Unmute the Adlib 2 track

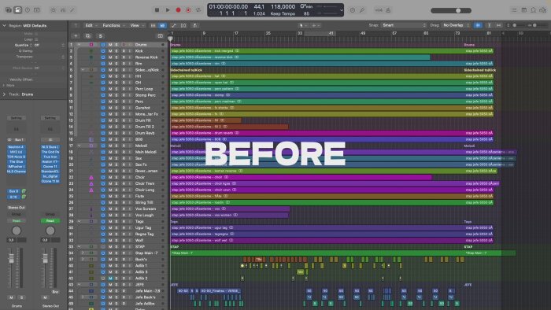click(110, 279)
